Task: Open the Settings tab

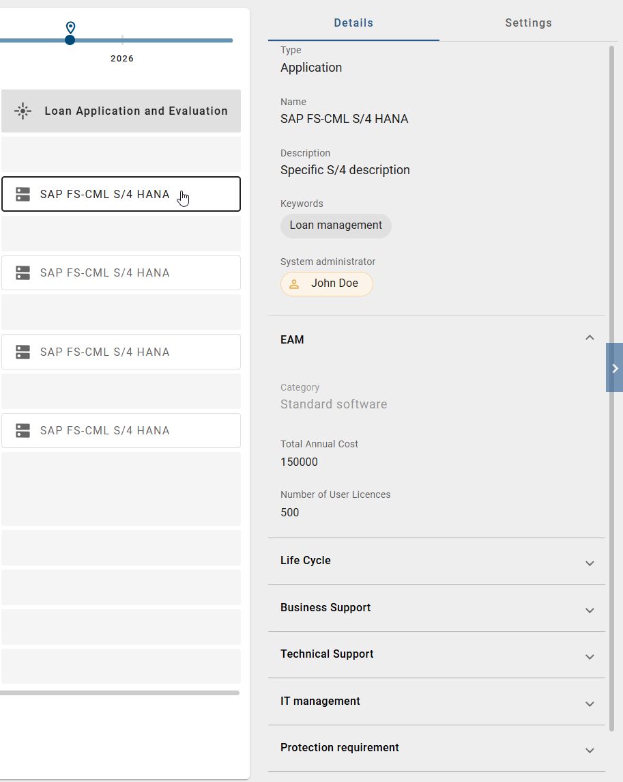Action: pos(528,23)
